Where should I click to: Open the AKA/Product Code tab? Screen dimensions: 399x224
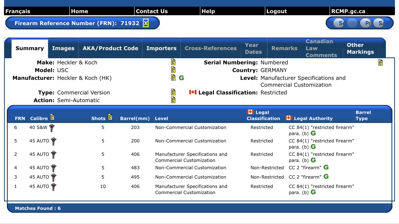[x=110, y=48]
